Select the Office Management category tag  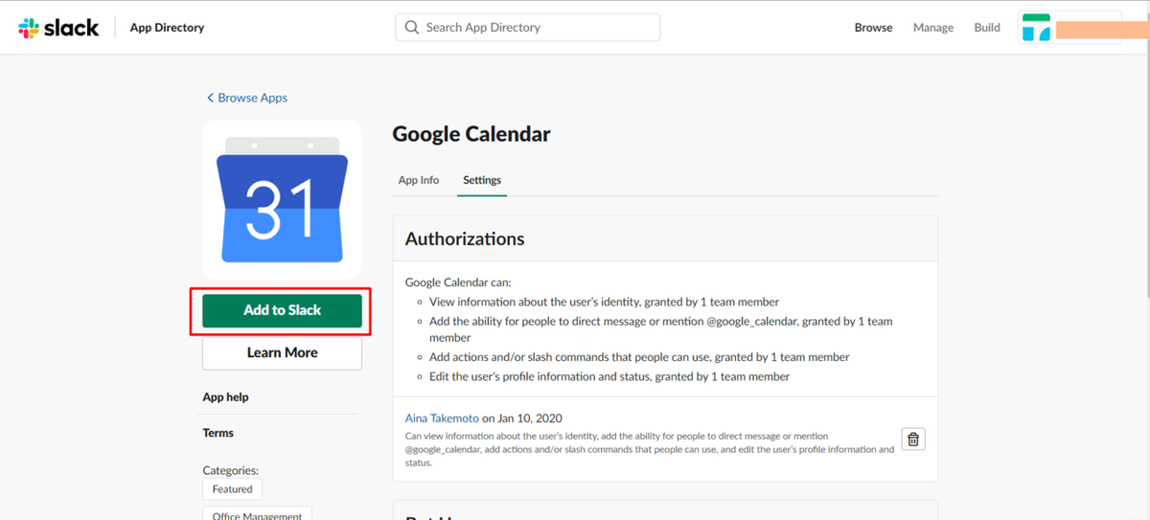click(257, 514)
